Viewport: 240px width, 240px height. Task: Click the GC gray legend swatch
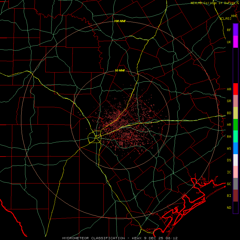click(235, 184)
